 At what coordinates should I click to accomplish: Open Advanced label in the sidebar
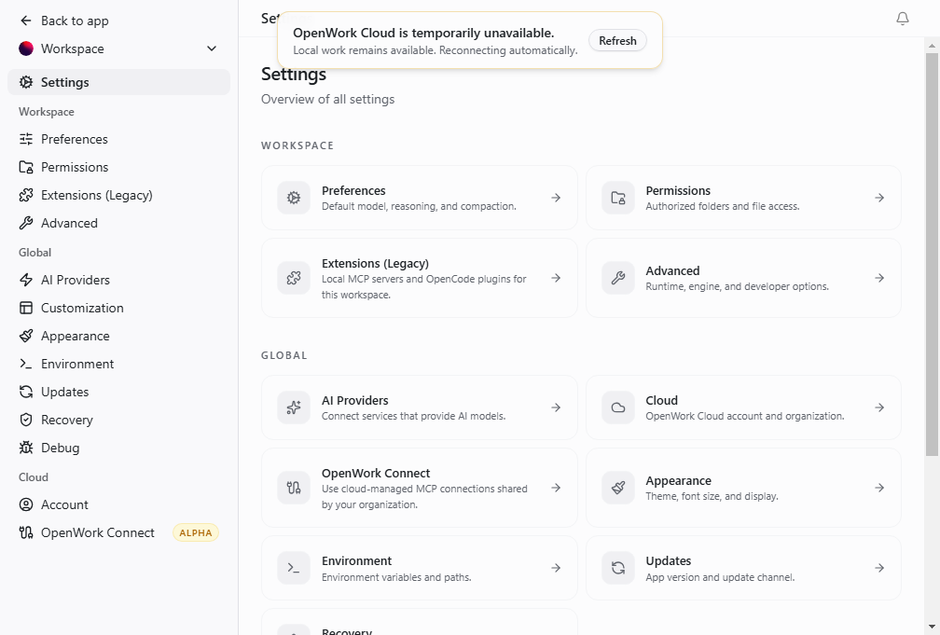(x=69, y=223)
